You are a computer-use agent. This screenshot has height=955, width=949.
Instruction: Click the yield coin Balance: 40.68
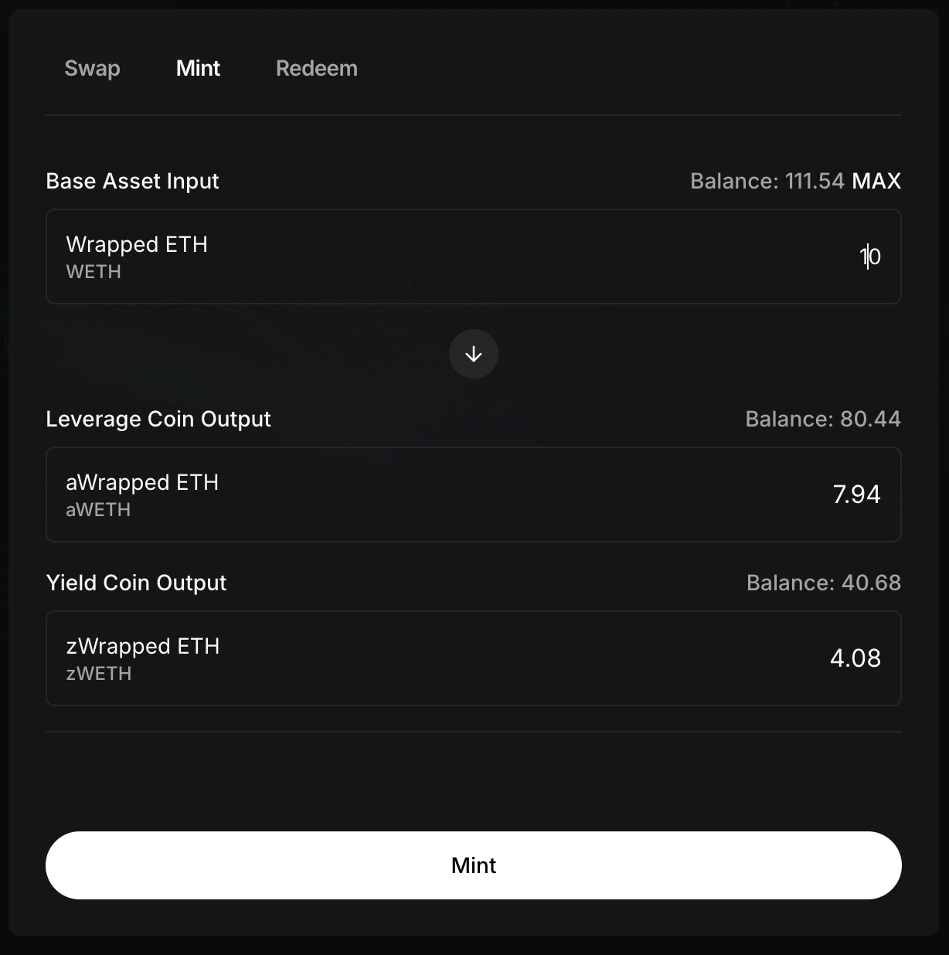pyautogui.click(x=823, y=583)
